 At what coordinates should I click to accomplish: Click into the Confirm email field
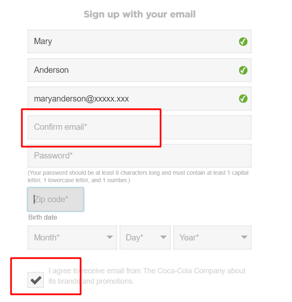(x=139, y=127)
